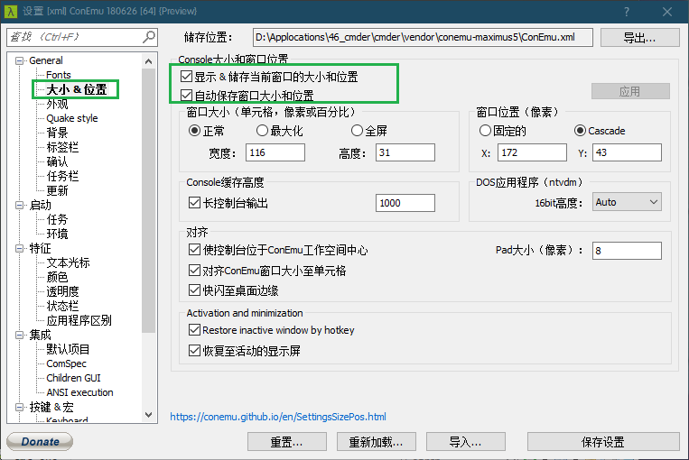Click the help question mark button
The height and width of the screenshot is (460, 689).
point(627,12)
